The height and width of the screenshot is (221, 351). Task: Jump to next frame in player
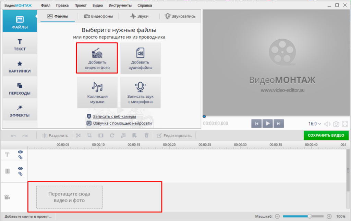[x=279, y=124]
